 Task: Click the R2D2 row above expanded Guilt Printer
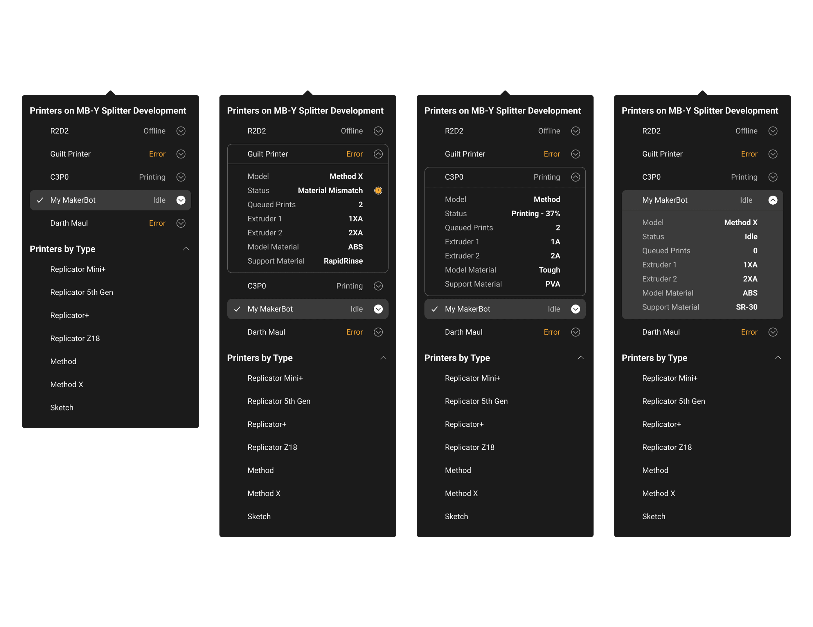point(257,131)
